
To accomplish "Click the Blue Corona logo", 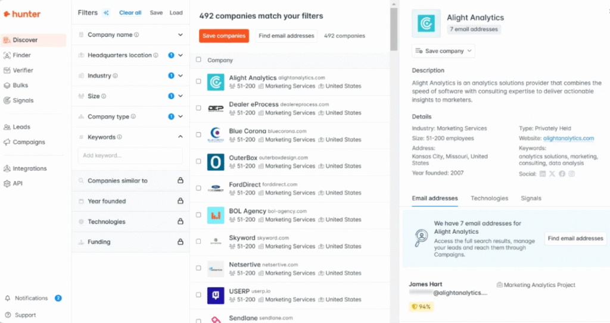I will [x=216, y=135].
